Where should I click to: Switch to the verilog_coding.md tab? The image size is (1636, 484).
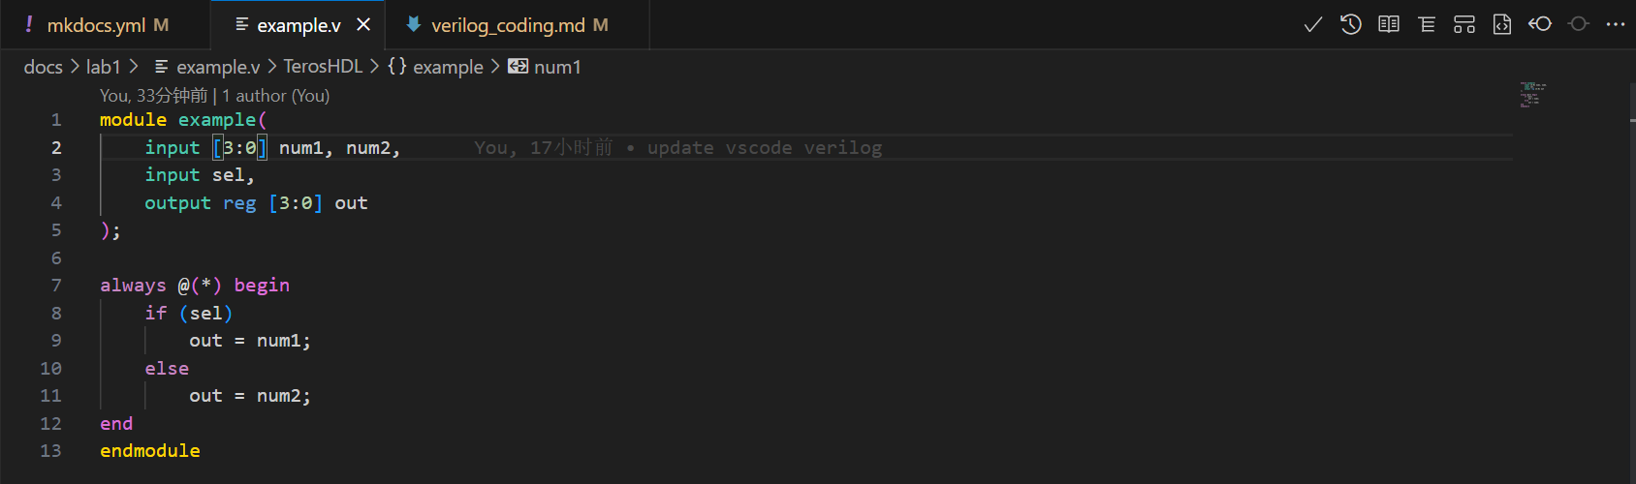pos(507,25)
